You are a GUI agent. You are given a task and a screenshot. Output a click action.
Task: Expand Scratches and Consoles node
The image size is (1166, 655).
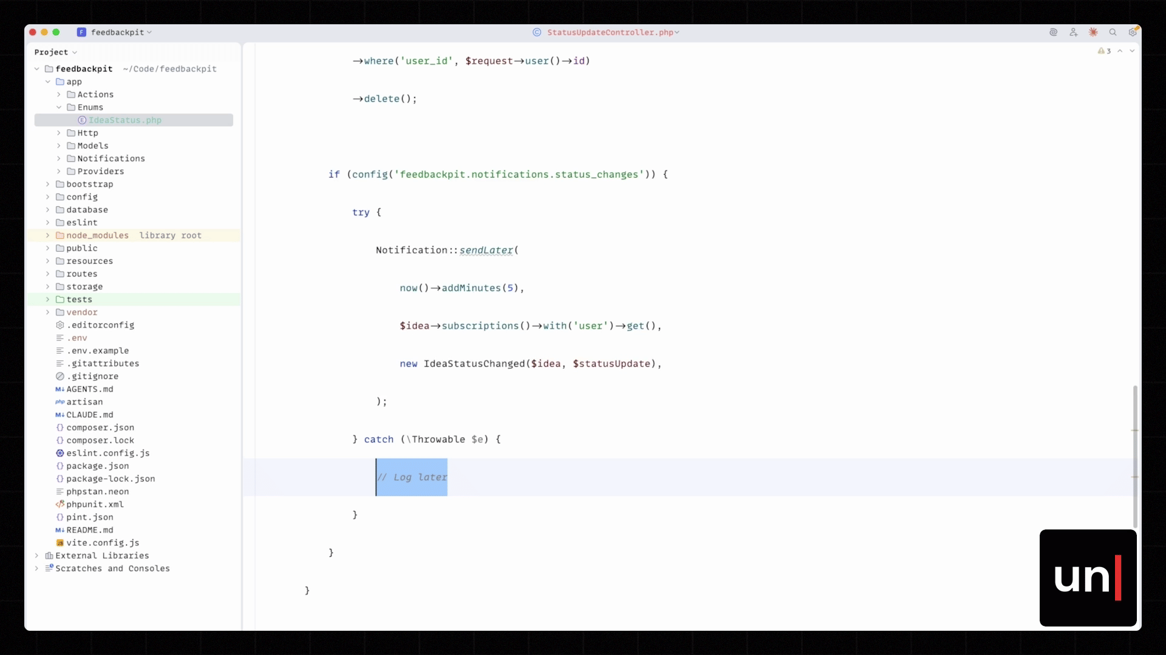pos(37,568)
